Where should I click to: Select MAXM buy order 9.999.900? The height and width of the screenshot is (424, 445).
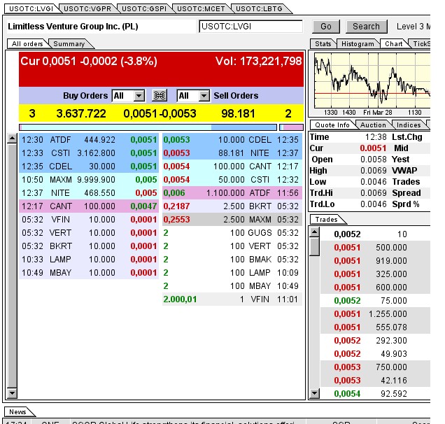[89, 180]
